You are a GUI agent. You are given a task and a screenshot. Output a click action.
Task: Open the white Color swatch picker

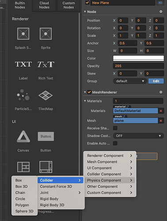pos(138,58)
